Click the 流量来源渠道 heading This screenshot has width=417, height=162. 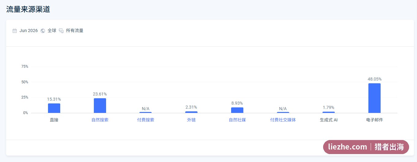[28, 9]
